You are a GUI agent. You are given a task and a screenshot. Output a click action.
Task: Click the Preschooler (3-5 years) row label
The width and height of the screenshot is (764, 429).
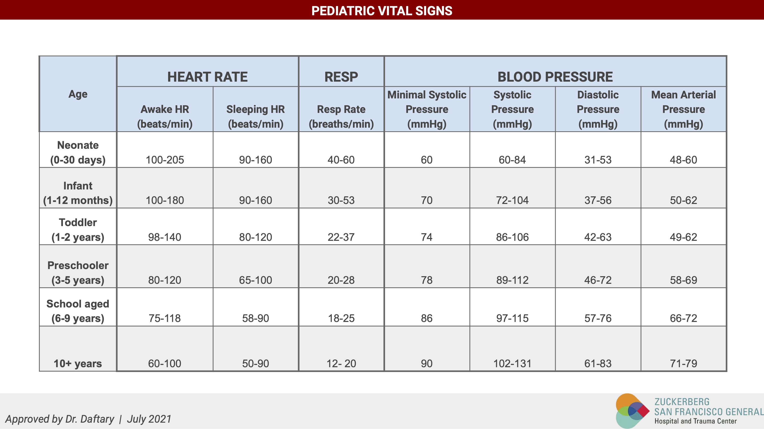(78, 273)
